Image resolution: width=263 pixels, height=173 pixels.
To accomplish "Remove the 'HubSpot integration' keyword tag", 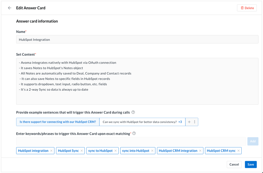I will [52, 151].
